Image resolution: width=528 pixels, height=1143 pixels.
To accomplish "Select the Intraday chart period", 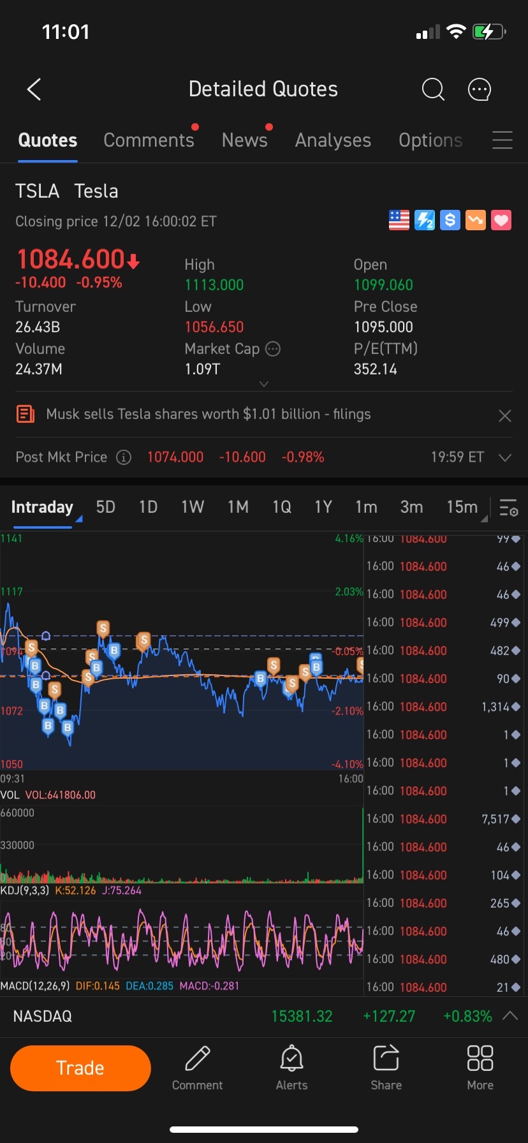I will 42,507.
